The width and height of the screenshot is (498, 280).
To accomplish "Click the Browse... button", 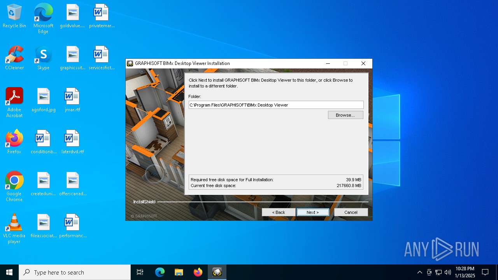I will pos(345,115).
